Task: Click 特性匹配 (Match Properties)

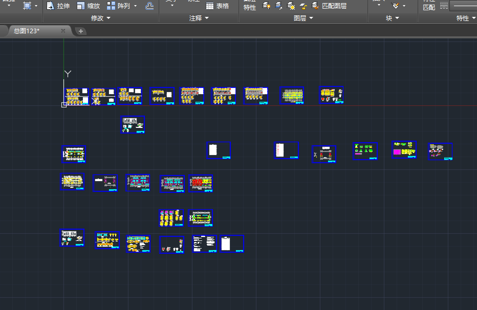Action: pos(429,5)
